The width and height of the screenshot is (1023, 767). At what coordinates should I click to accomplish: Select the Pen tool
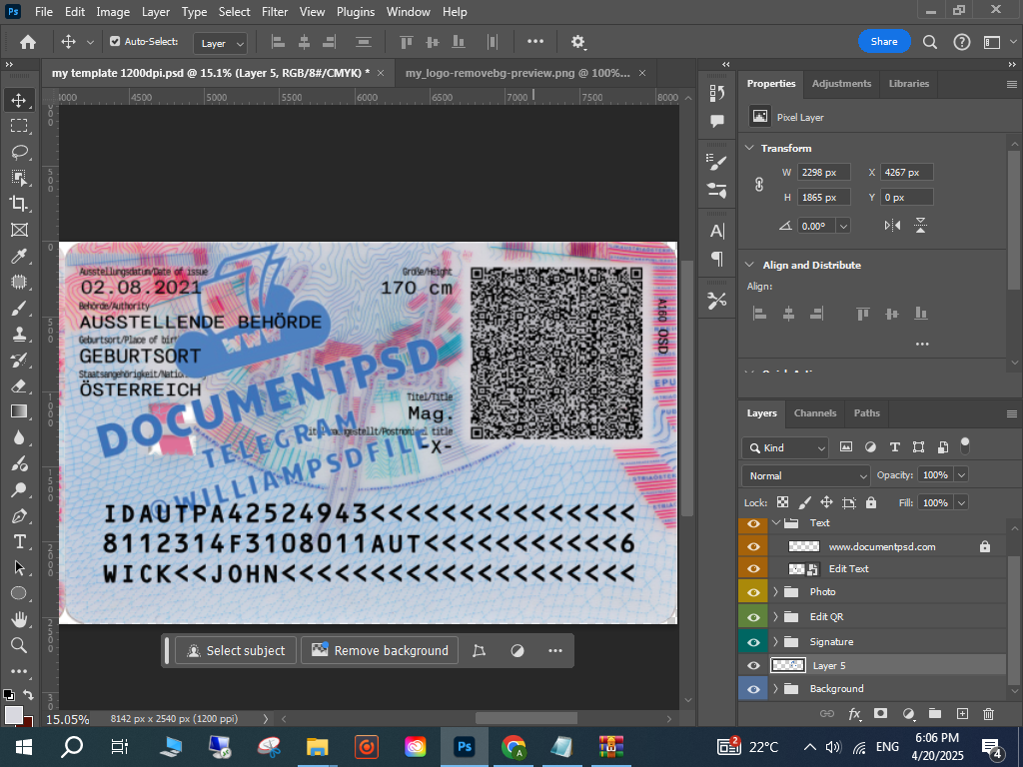point(19,516)
